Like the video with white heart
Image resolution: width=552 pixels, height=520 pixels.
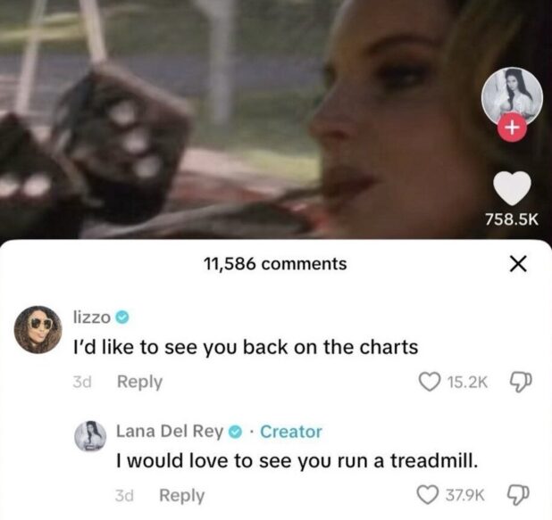tap(512, 188)
